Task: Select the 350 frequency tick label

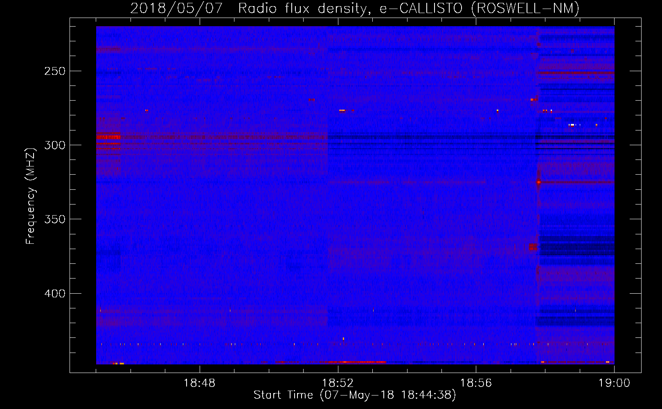Action: 55,219
